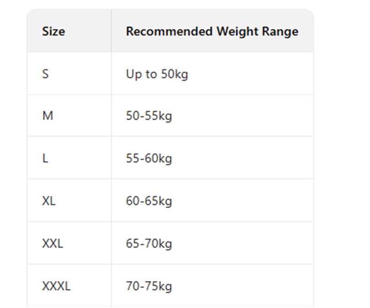Click the 50-55kg weight cell
370x308 pixels.
pyautogui.click(x=212, y=116)
